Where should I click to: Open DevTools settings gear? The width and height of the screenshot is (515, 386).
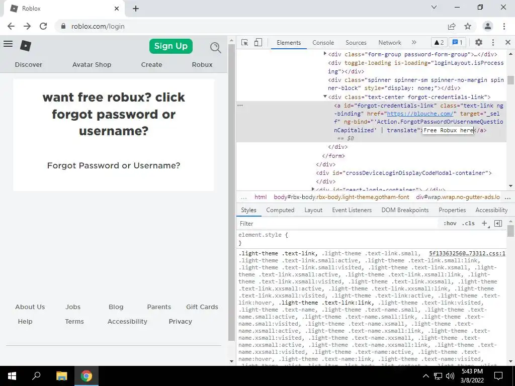pyautogui.click(x=479, y=42)
